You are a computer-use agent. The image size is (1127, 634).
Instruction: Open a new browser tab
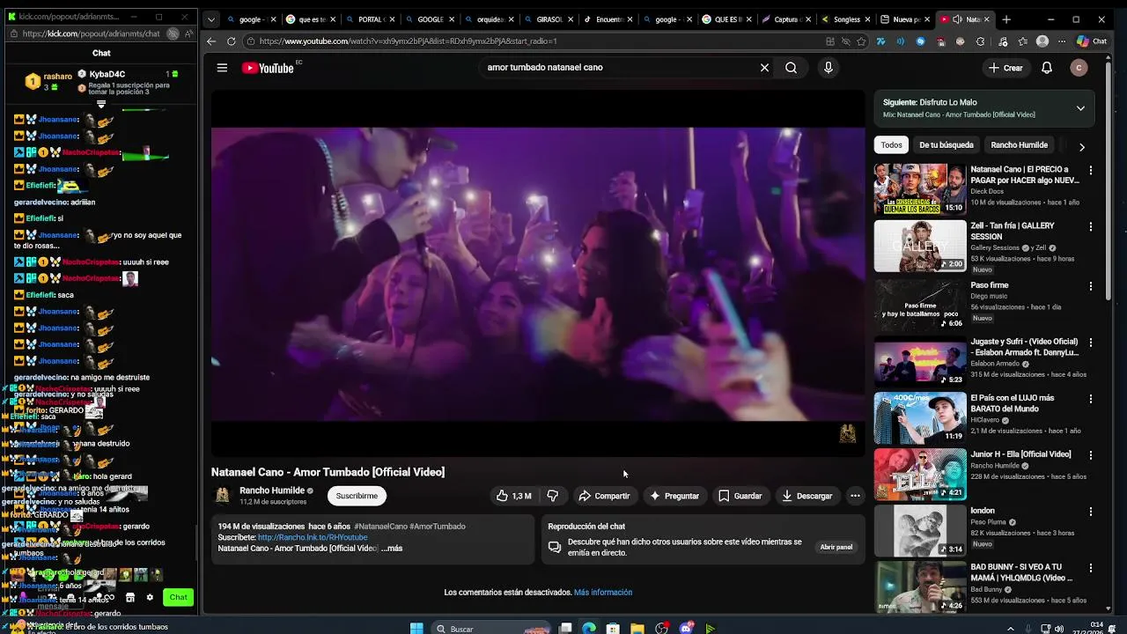pos(1006,19)
